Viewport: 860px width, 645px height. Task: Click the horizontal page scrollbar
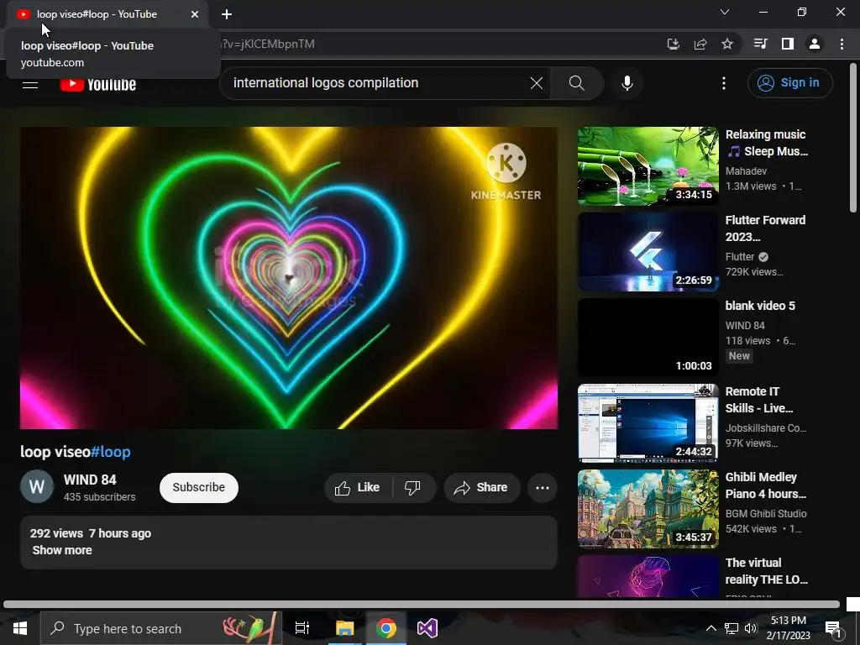coord(422,605)
